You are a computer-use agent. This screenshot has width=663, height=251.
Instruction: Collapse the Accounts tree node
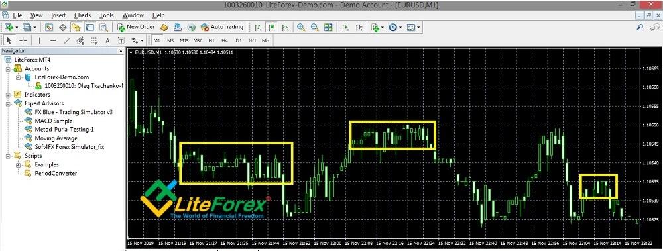[x=8, y=69]
